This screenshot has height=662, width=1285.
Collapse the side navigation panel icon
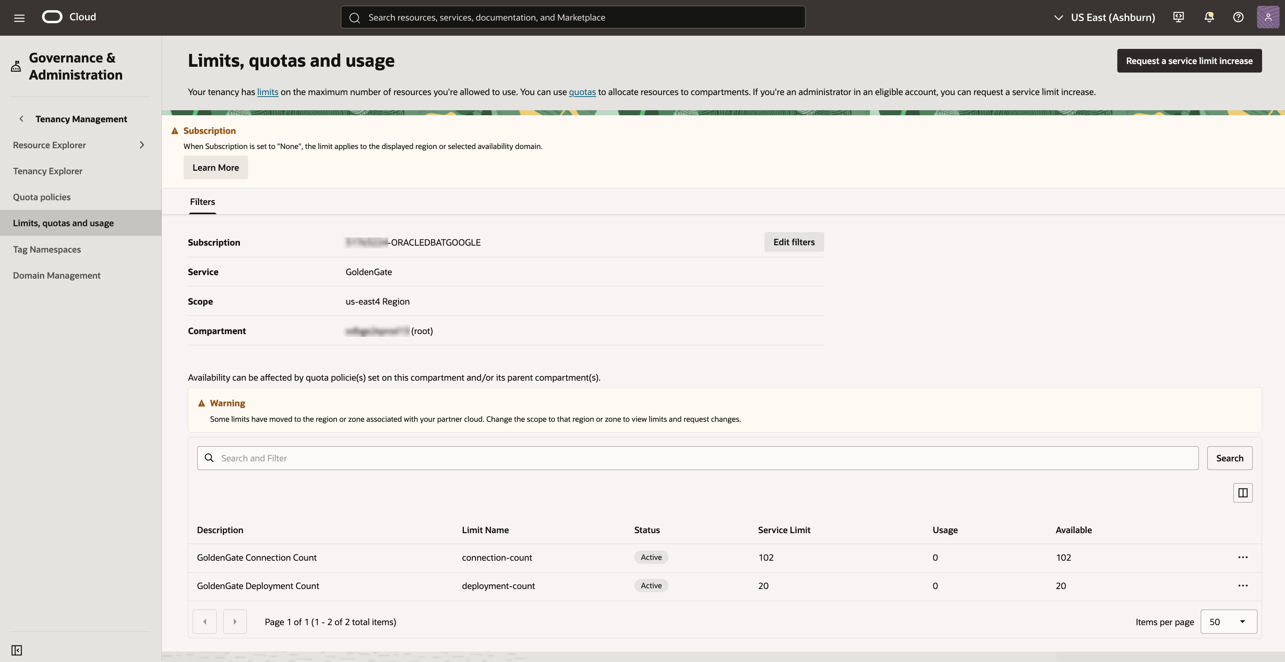tap(16, 650)
